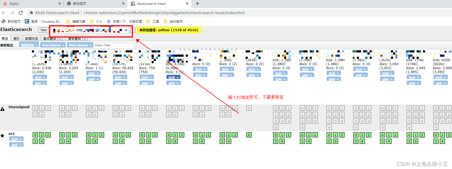The width and height of the screenshot is (452, 169).
Task: Click into the Index Filter field
Action: point(114,45)
